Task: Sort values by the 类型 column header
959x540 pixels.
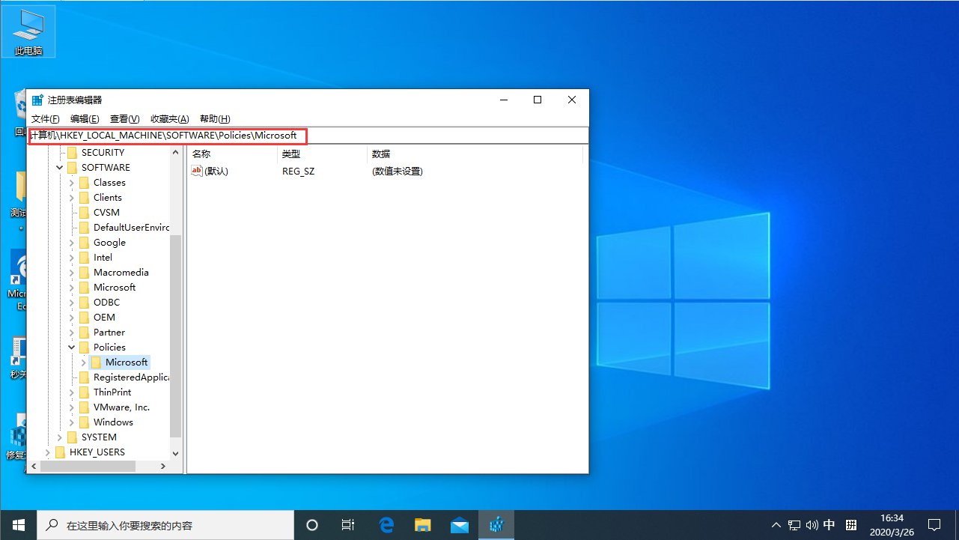Action: pyautogui.click(x=292, y=154)
